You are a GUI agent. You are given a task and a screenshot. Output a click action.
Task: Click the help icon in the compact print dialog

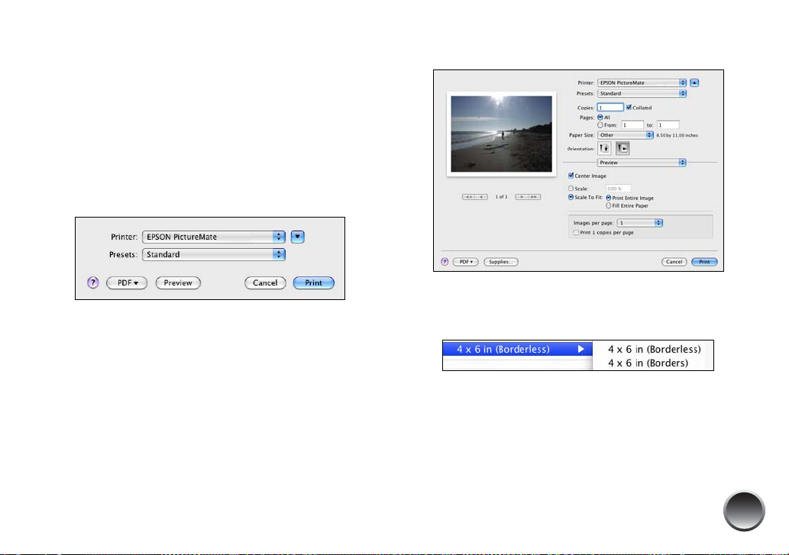tap(92, 282)
